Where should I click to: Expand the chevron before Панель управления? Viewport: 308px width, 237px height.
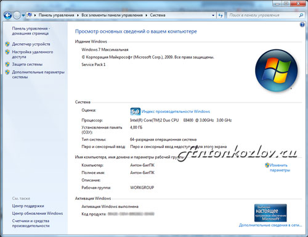[35, 15]
